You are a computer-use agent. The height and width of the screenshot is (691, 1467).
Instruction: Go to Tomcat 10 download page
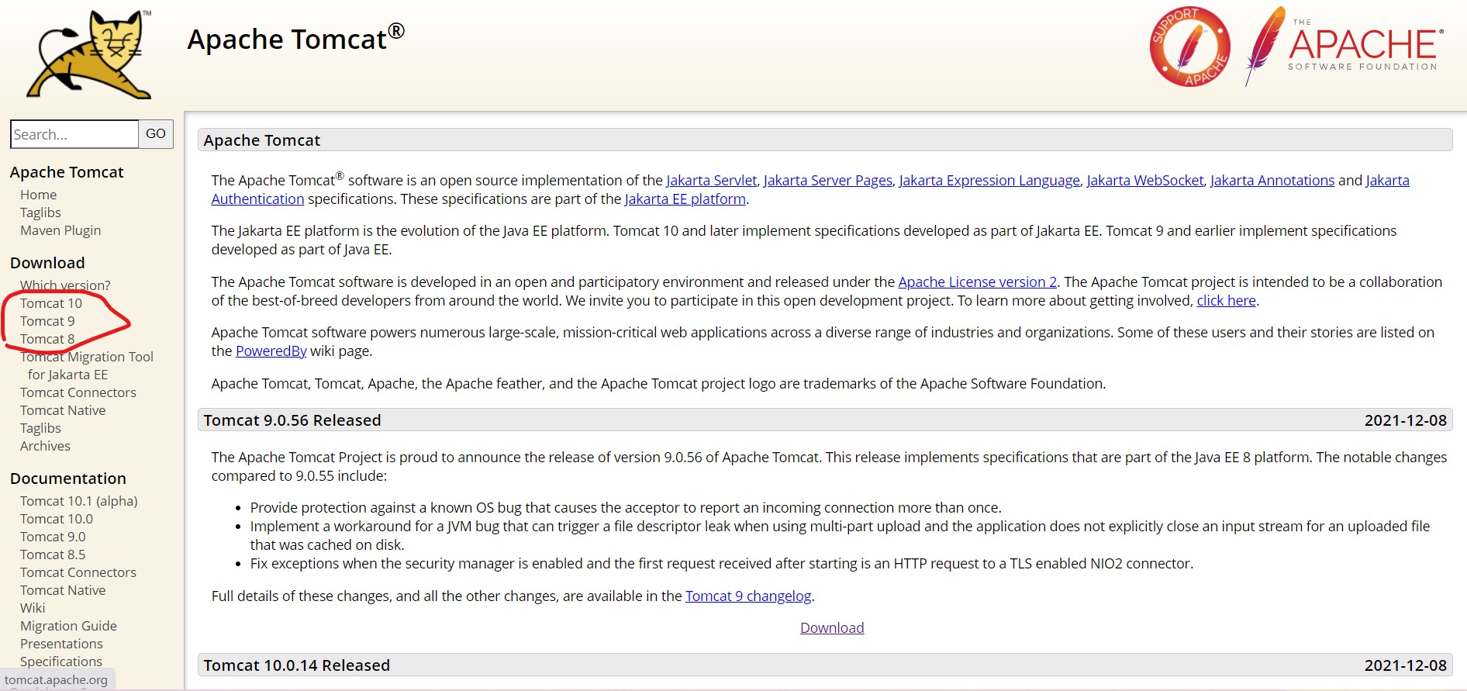pyautogui.click(x=51, y=303)
